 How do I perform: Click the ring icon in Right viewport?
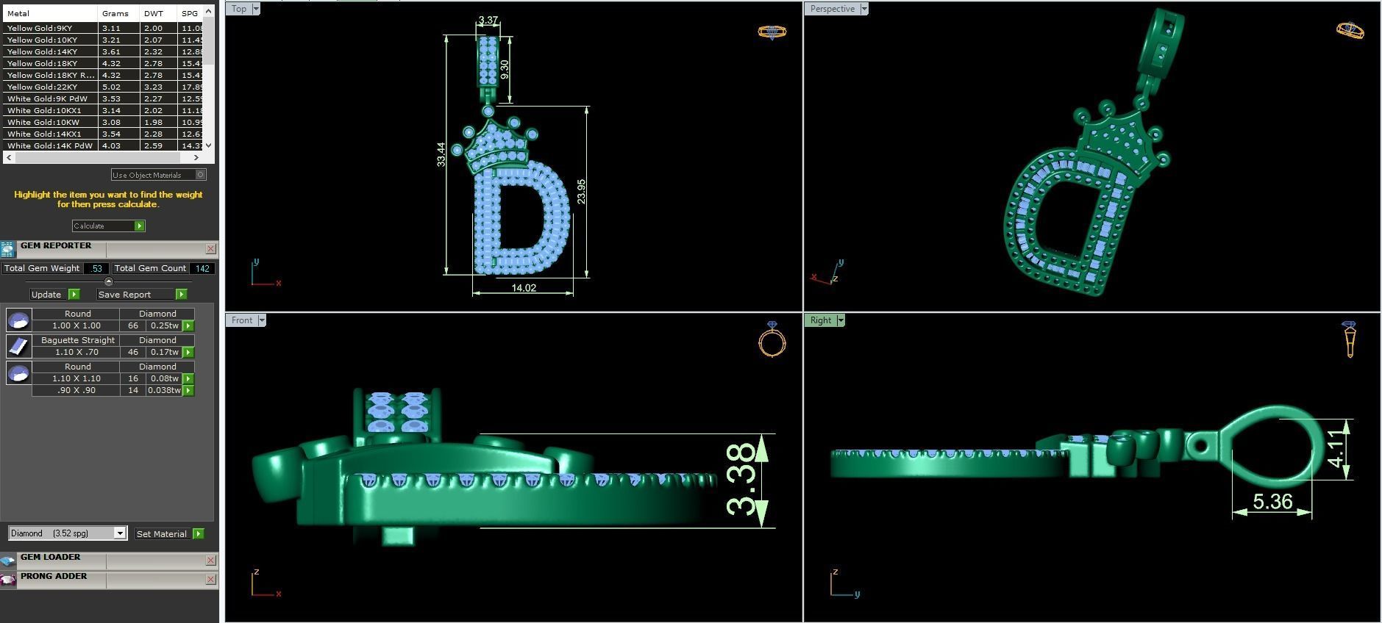(1349, 339)
